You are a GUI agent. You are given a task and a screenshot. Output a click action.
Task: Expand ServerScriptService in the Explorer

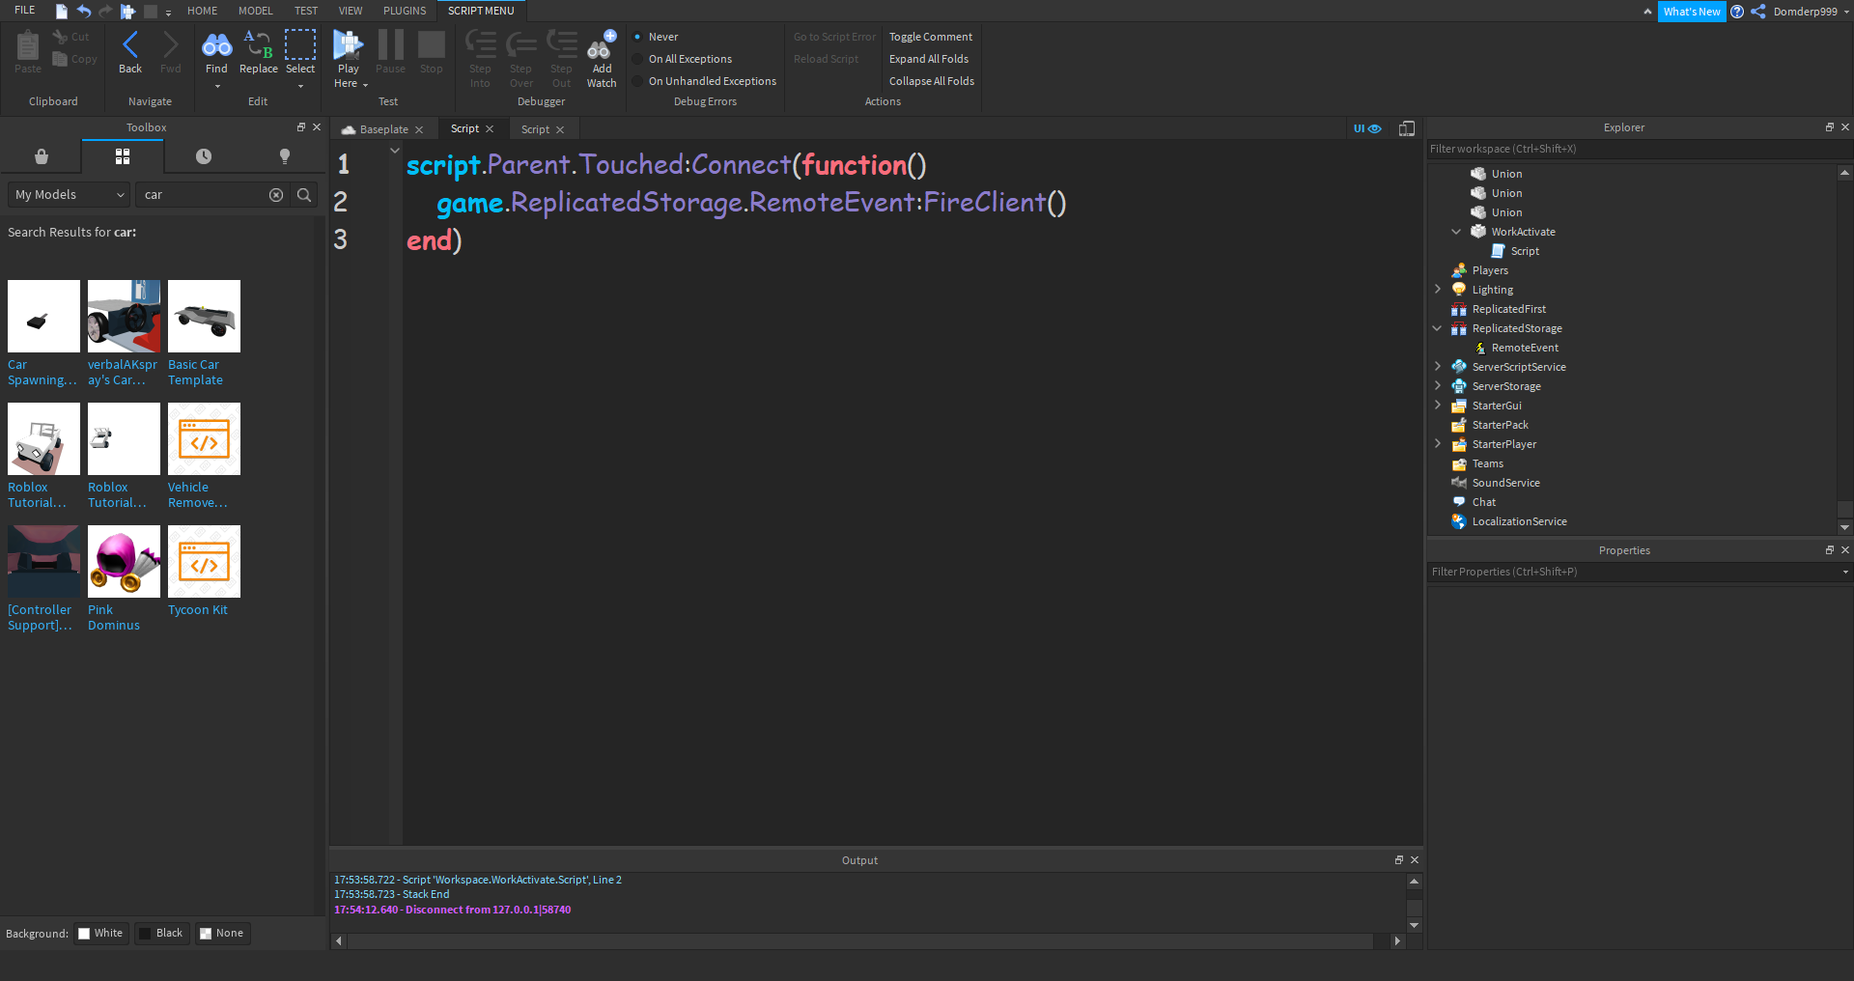(1439, 366)
